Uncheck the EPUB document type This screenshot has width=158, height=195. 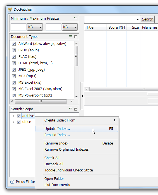[x=14, y=50]
